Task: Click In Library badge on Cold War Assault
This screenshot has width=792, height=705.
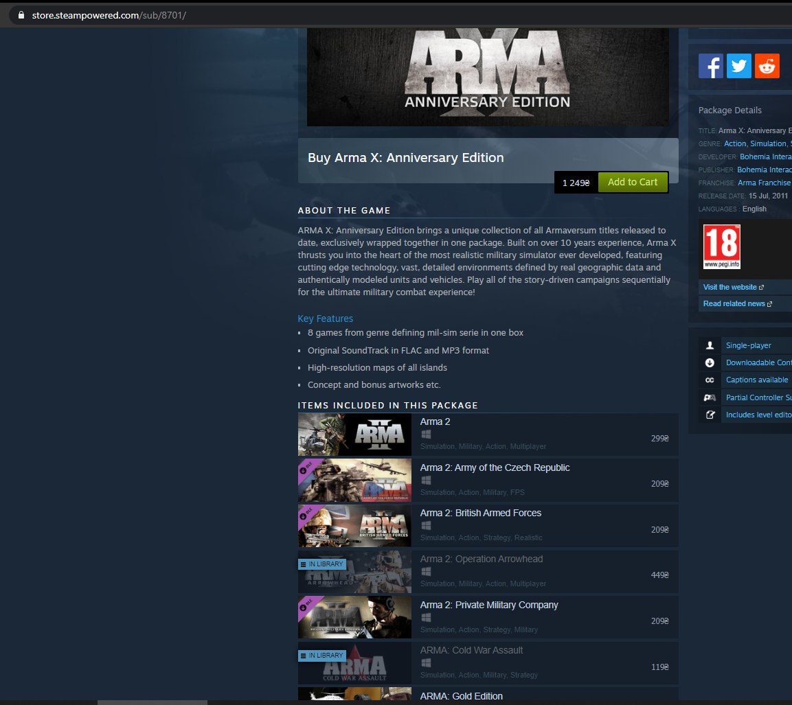Action: pos(321,656)
